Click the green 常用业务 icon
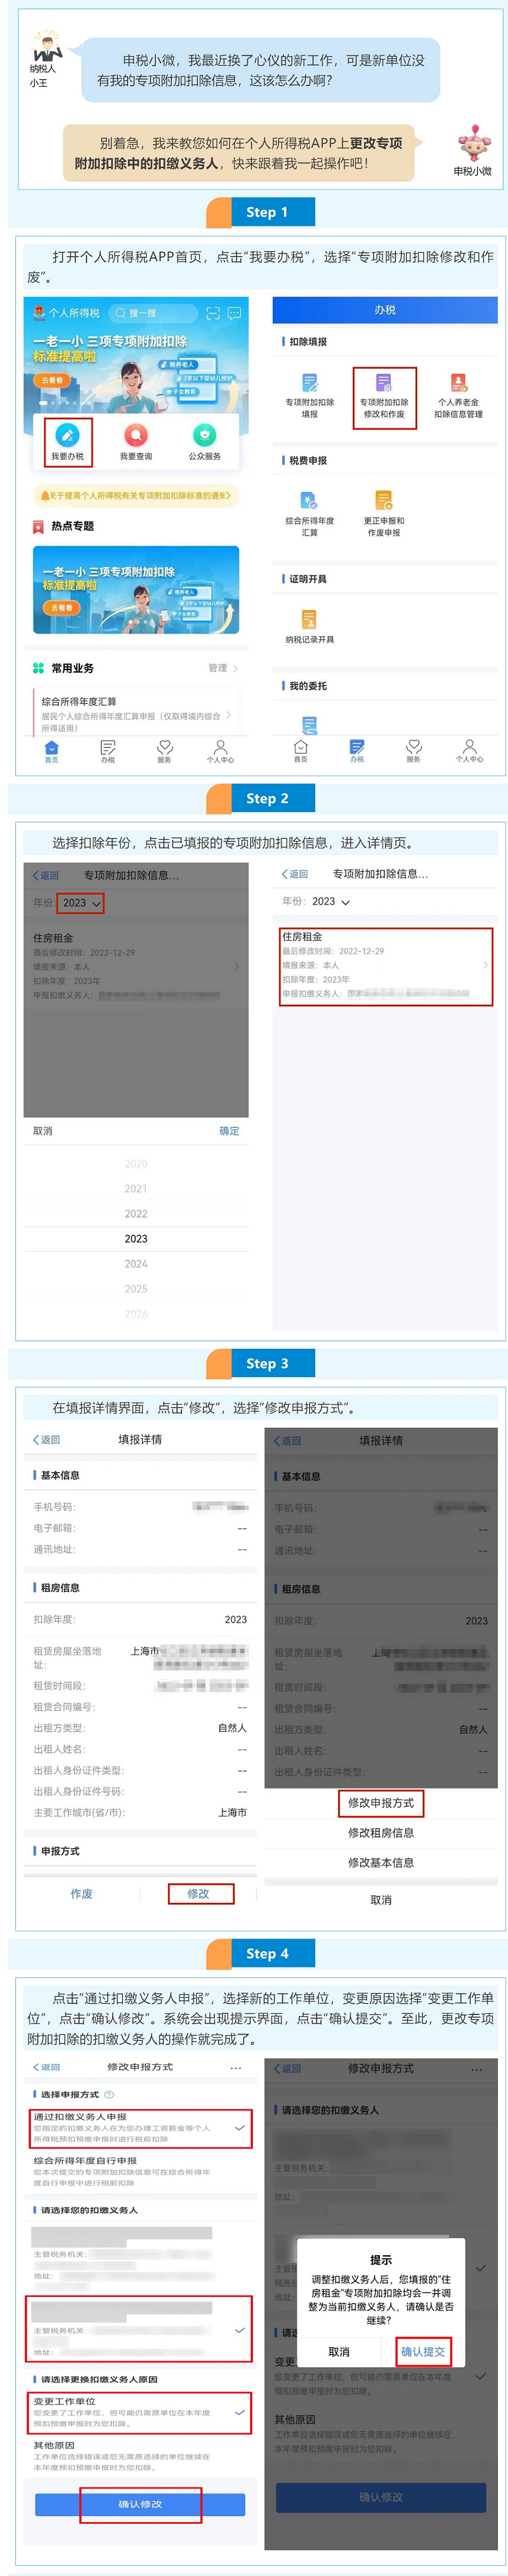This screenshot has width=508, height=2576. pyautogui.click(x=38, y=668)
